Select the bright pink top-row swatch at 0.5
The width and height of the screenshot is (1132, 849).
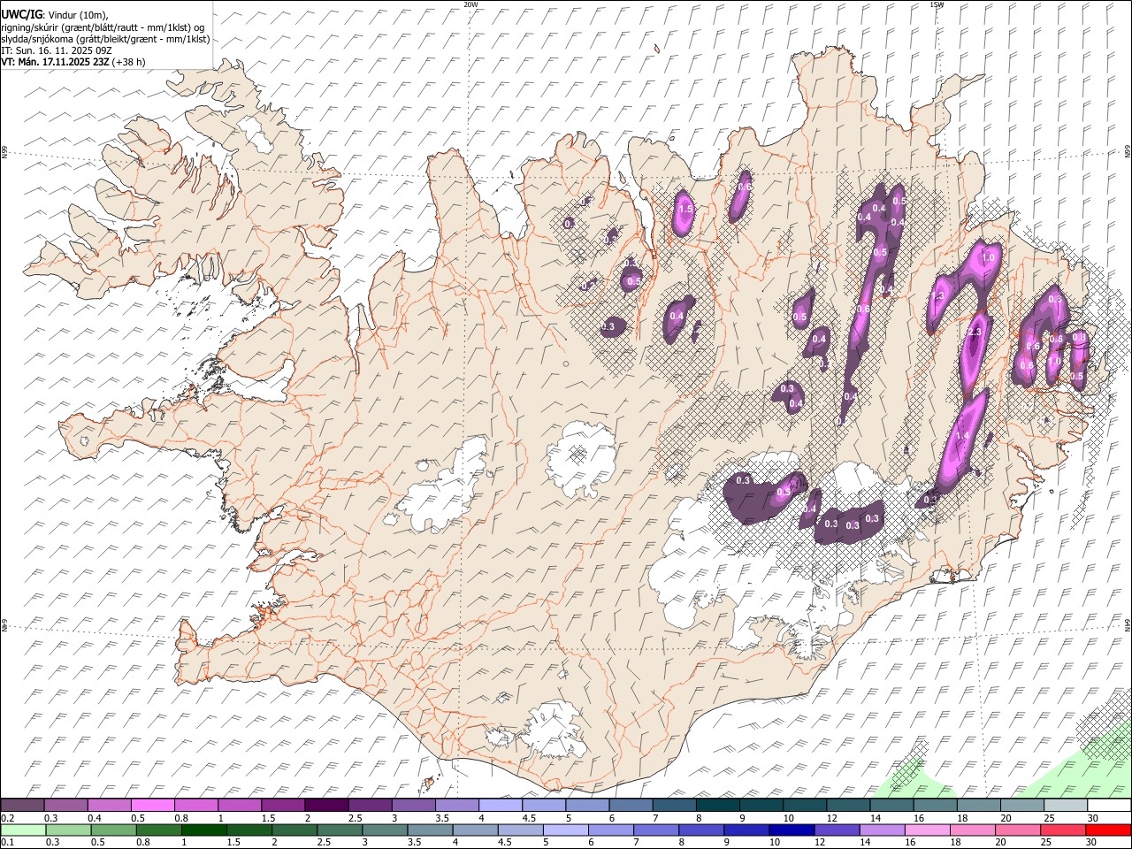click(152, 805)
